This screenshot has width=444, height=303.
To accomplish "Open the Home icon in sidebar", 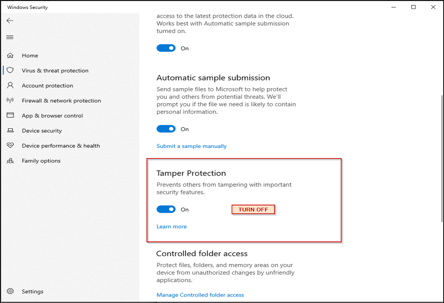I will click(x=10, y=55).
